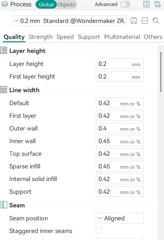
Task: Open the Seam position Aligned dropdown
Action: tap(120, 218)
